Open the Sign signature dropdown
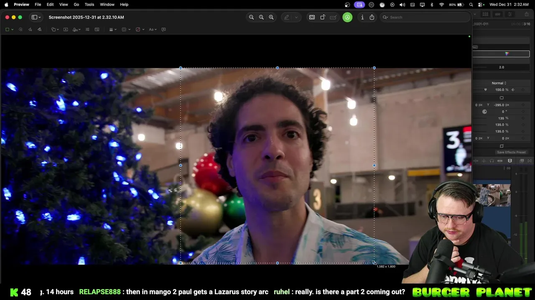This screenshot has width=535, height=300. [x=76, y=30]
